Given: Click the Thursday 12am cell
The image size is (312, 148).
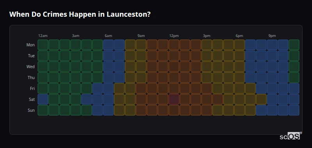Looking at the screenshot, I should point(43,78).
